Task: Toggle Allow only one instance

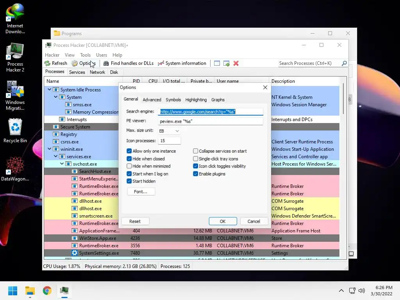Action: point(129,151)
